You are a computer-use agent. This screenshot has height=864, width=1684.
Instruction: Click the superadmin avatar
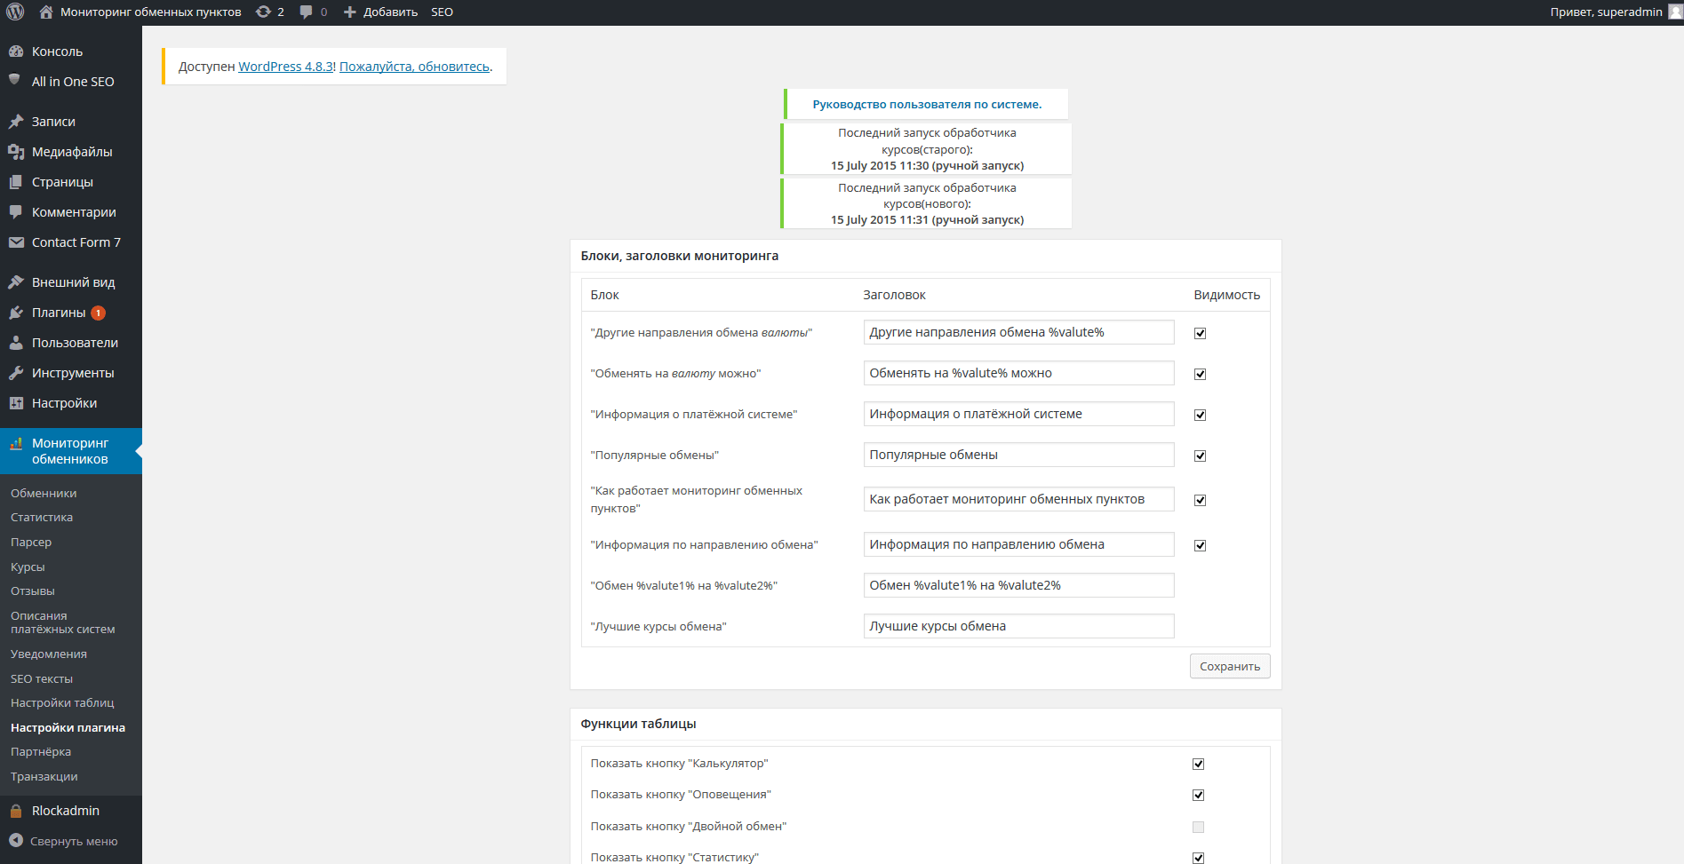point(1675,12)
